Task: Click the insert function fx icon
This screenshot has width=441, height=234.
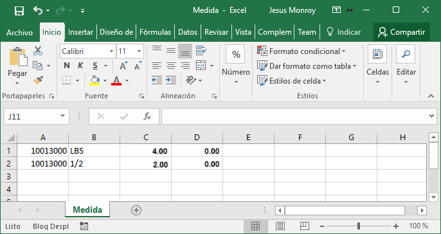Action: [147, 116]
